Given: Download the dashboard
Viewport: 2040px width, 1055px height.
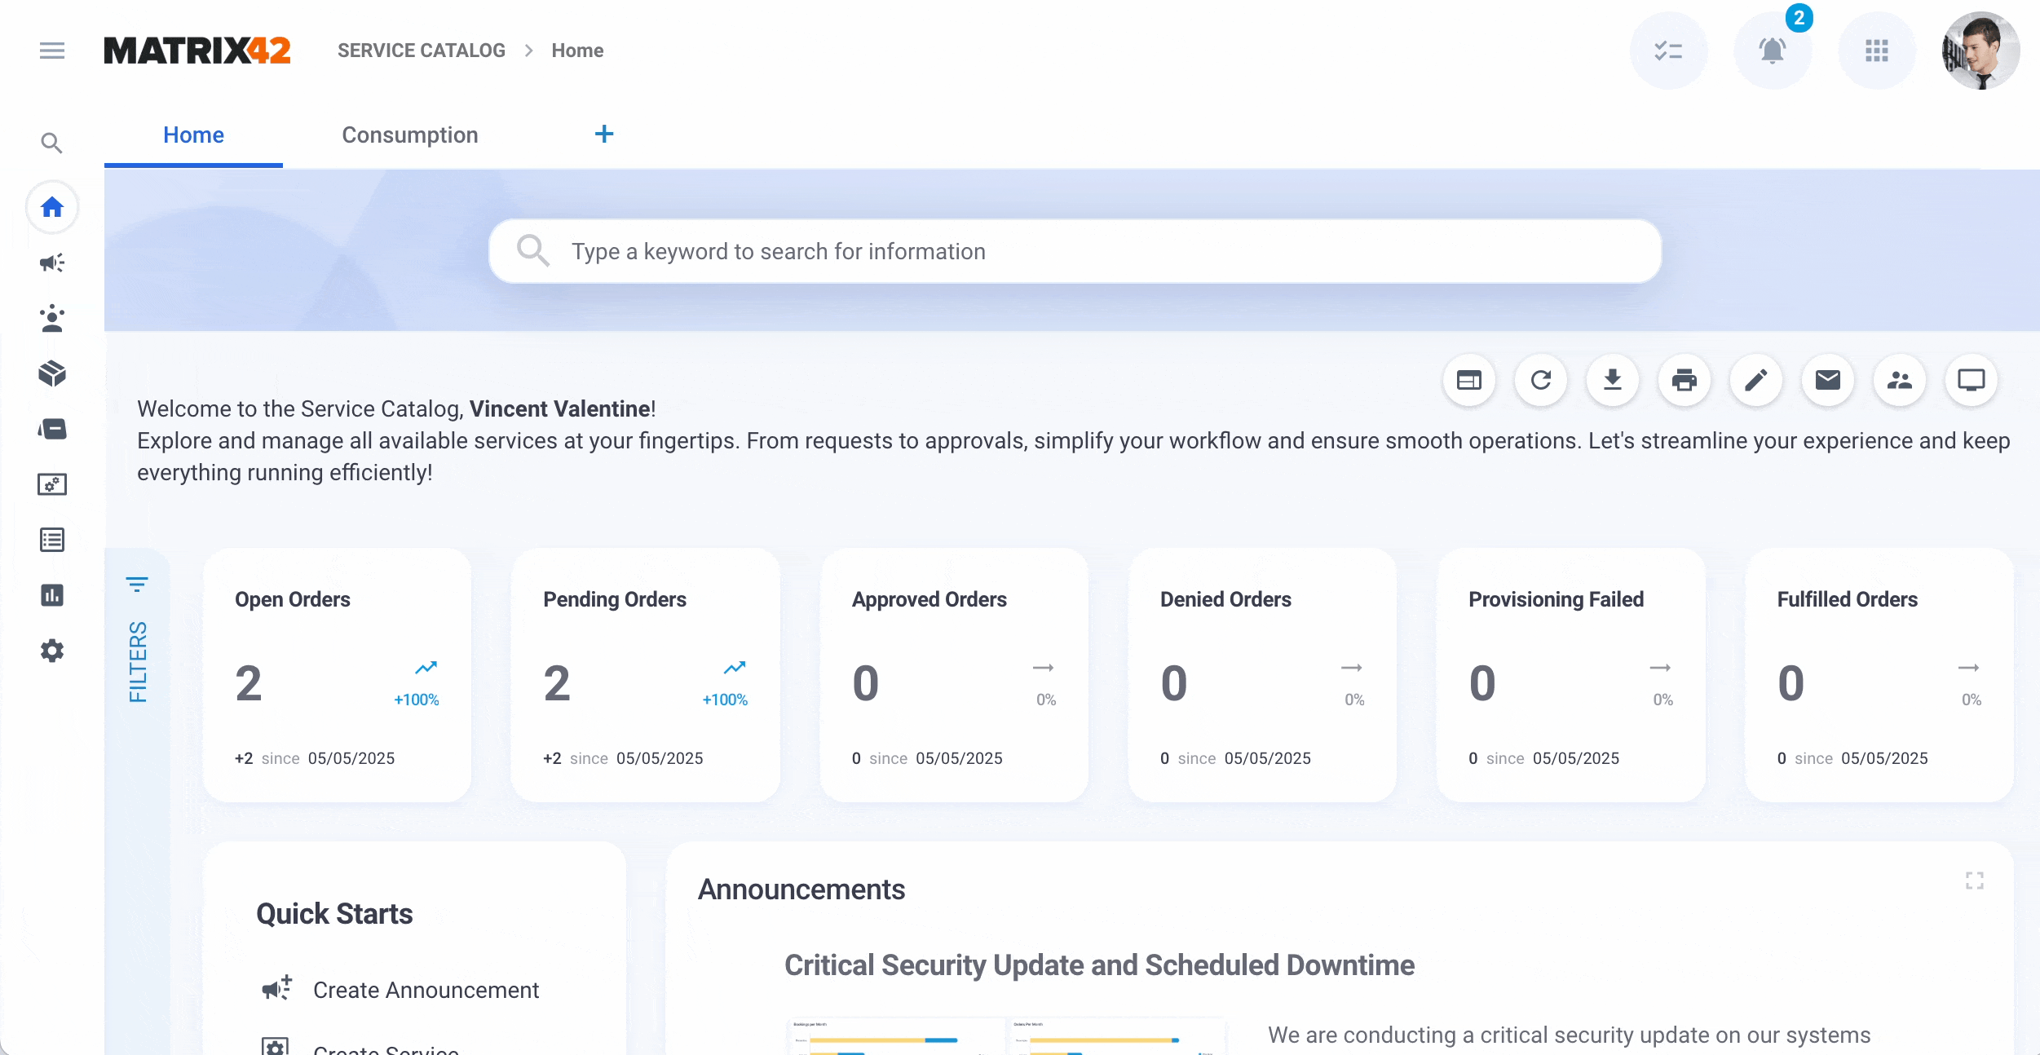Looking at the screenshot, I should [x=1613, y=380].
